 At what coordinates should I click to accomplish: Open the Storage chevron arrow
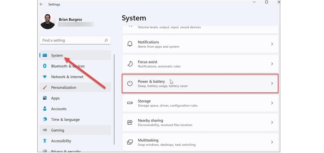click(272, 103)
